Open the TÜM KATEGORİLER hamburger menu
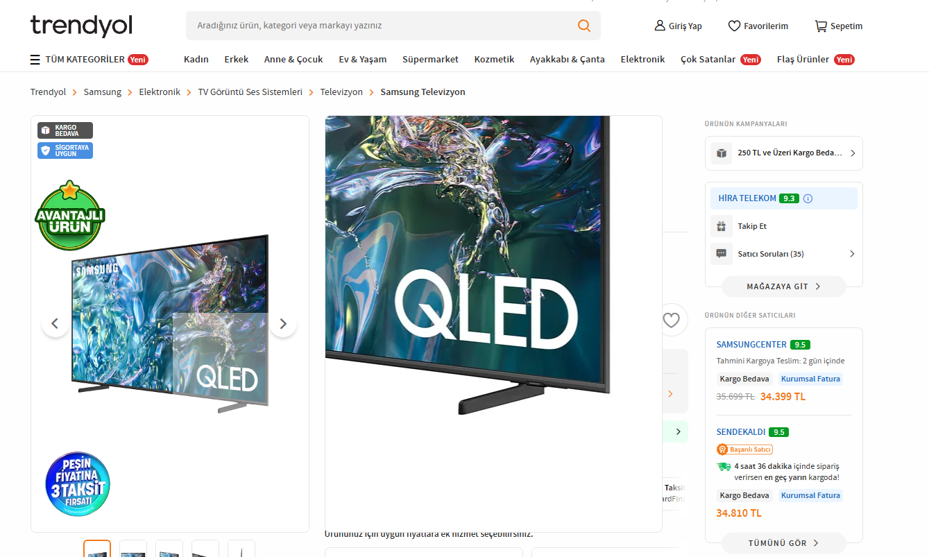 coord(35,60)
